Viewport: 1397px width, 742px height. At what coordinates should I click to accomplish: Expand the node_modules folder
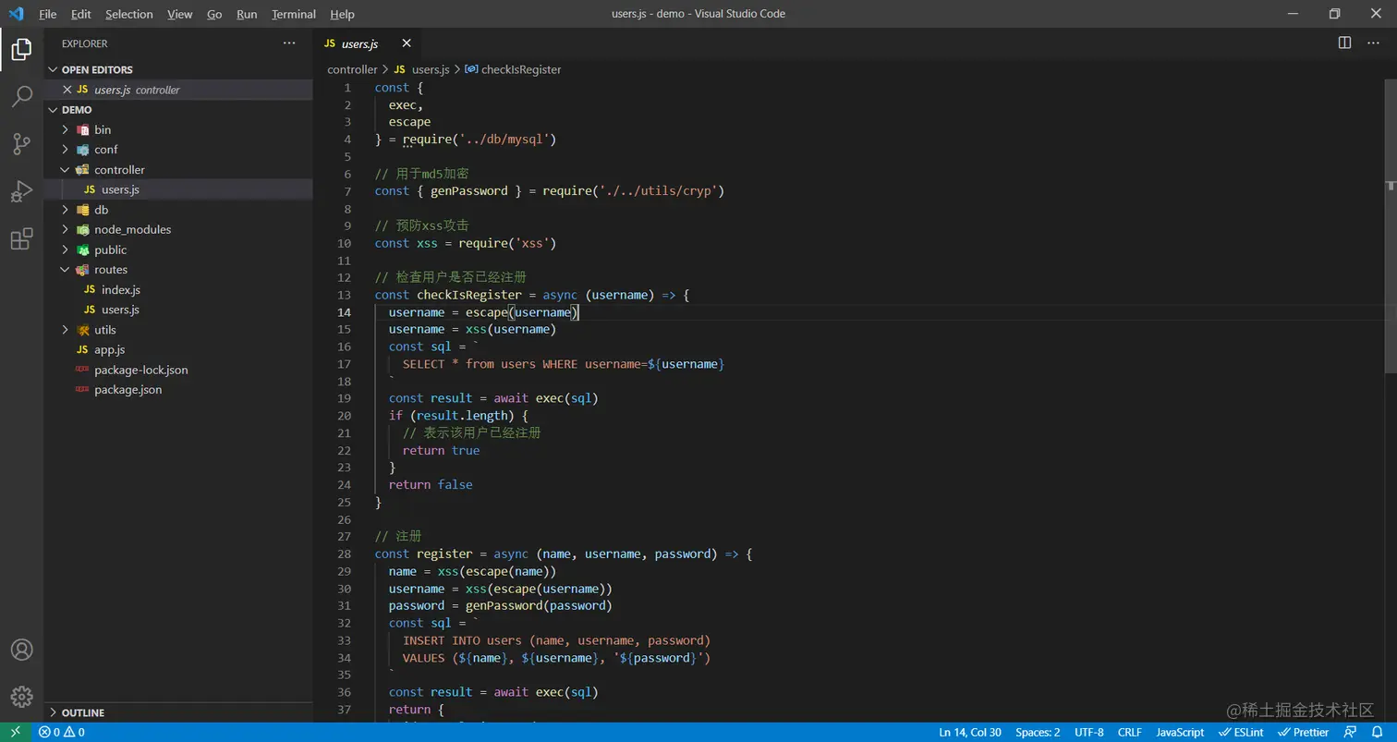pyautogui.click(x=132, y=230)
